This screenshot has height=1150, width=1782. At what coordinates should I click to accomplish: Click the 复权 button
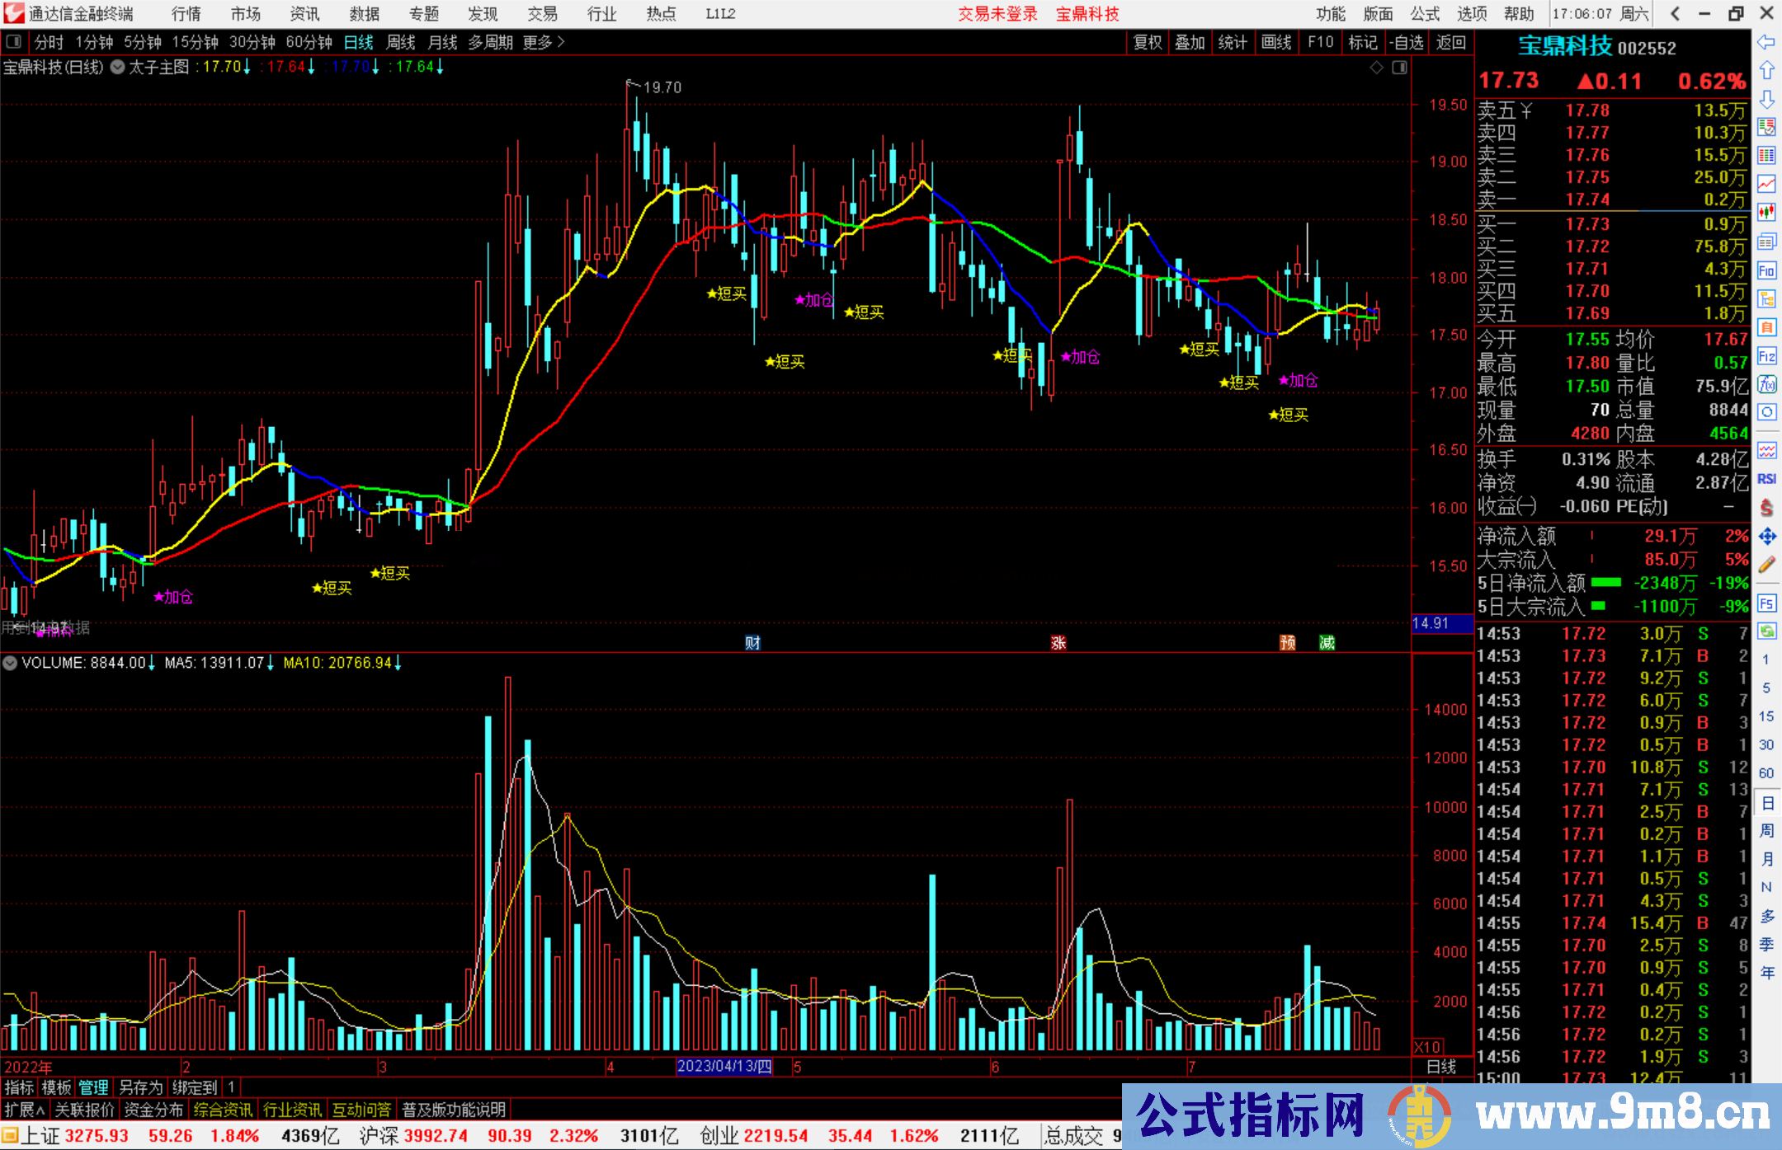[x=1148, y=42]
